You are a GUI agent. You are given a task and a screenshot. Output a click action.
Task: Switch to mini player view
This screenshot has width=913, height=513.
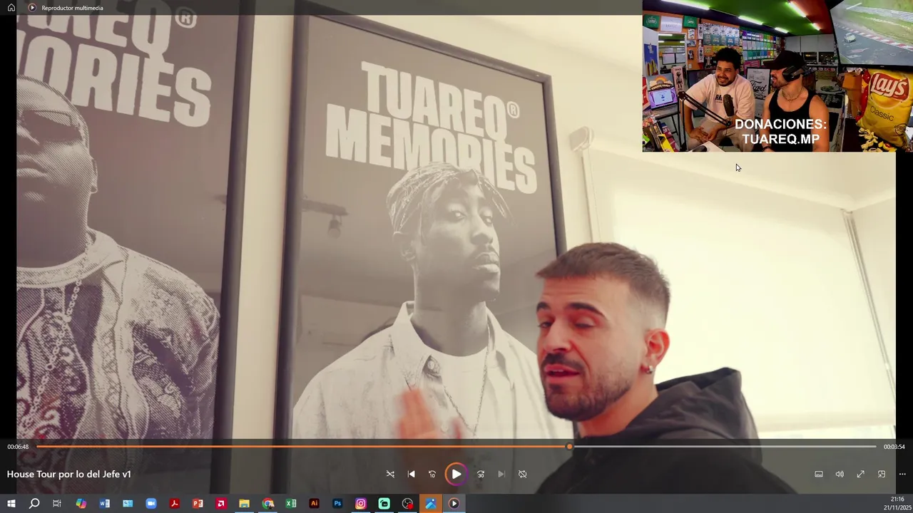882,474
